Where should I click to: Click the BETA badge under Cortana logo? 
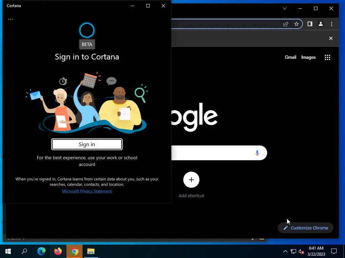pyautogui.click(x=87, y=44)
